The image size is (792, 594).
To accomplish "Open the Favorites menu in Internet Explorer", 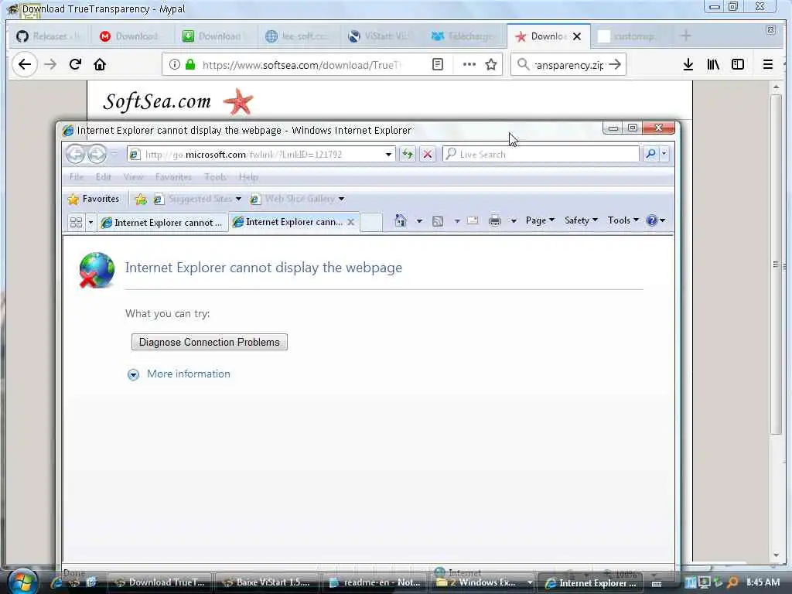I will [173, 177].
